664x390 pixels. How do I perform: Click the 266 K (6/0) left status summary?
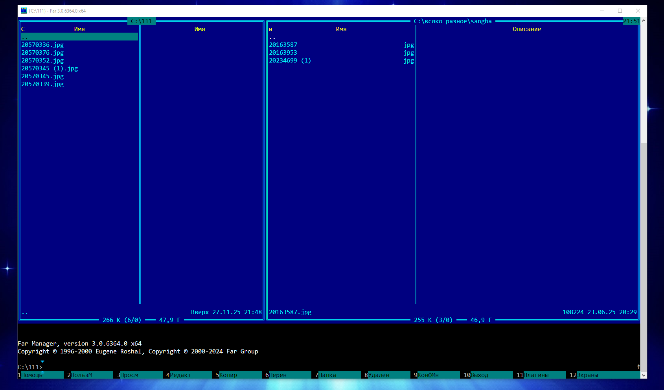(x=122, y=320)
